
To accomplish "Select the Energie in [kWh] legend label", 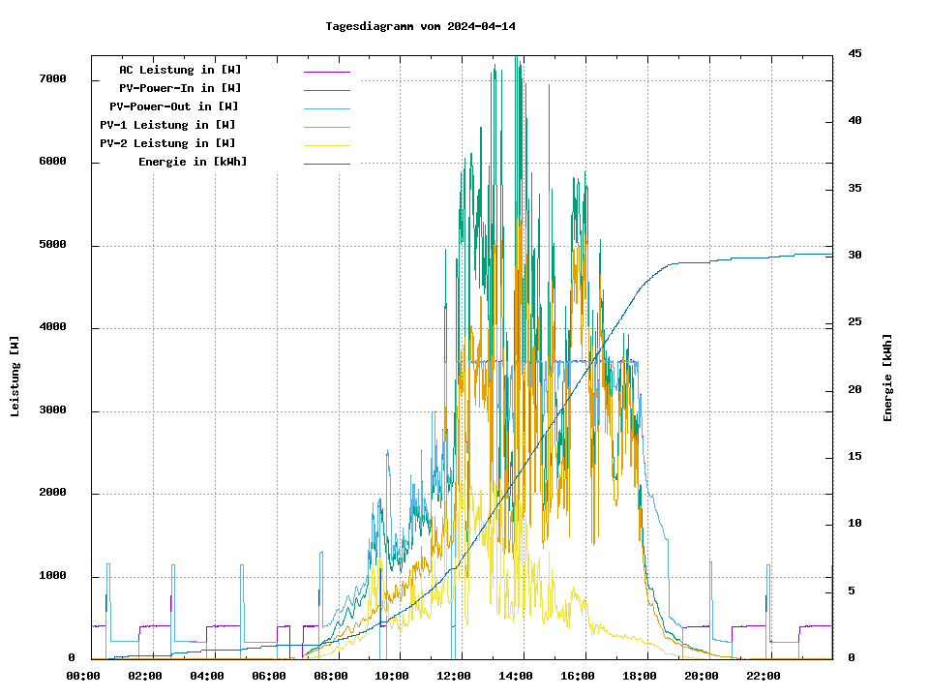I will click(193, 162).
